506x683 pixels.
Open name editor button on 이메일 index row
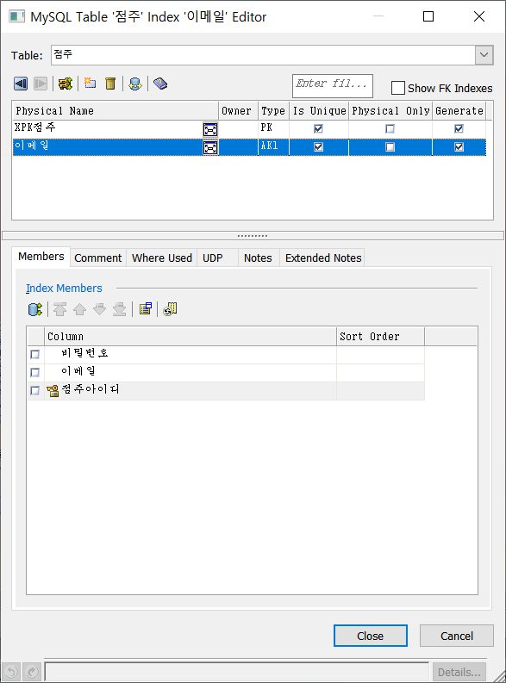[210, 147]
